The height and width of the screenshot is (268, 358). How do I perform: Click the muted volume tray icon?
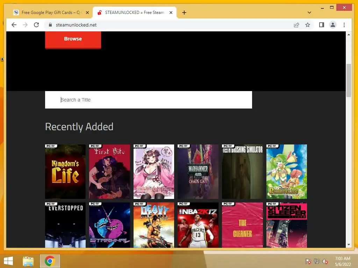click(x=325, y=261)
